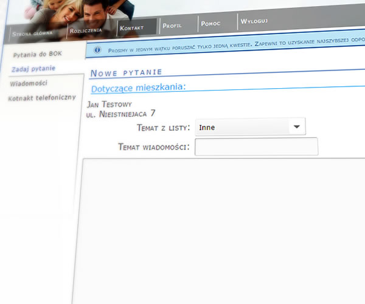Open the Rozliczenia menu item
365x304 pixels.
click(x=86, y=30)
